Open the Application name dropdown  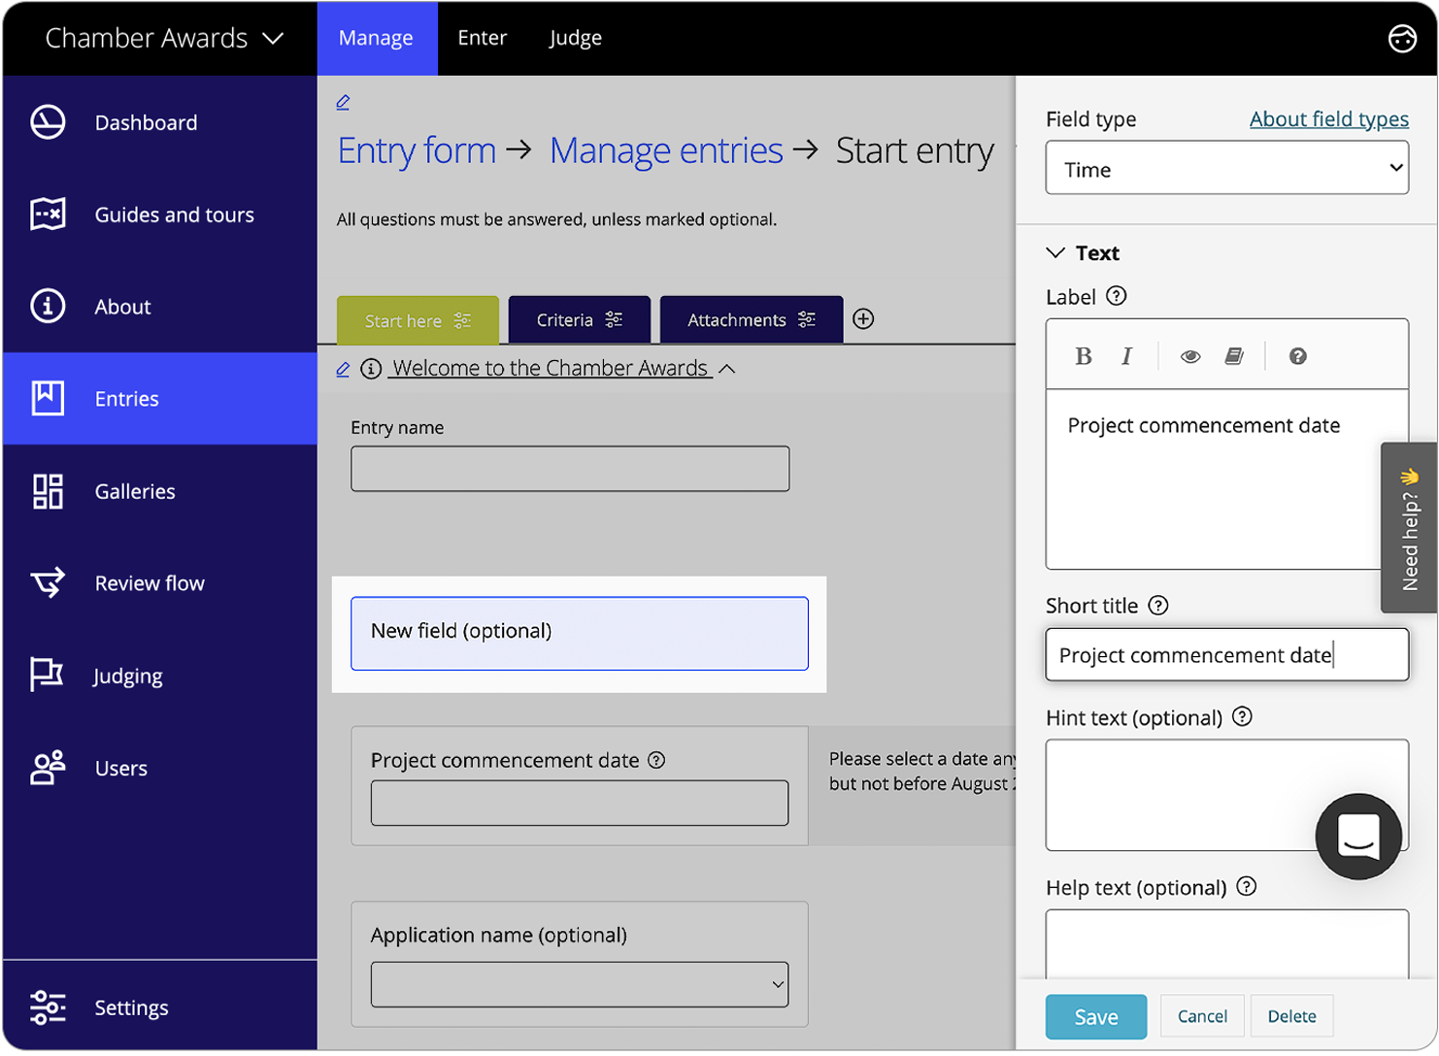click(579, 984)
